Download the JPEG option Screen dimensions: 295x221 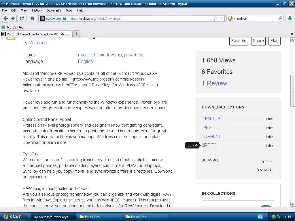(x=207, y=127)
